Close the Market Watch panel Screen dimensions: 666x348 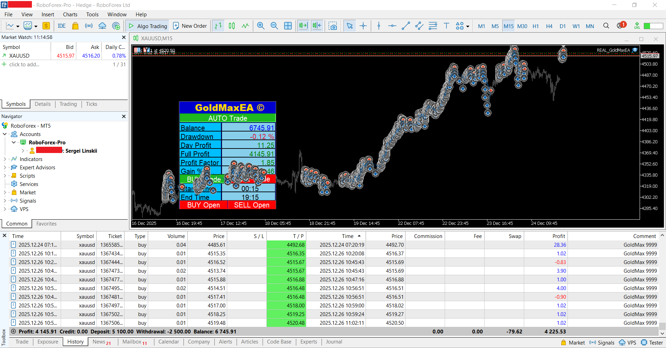[x=124, y=37]
